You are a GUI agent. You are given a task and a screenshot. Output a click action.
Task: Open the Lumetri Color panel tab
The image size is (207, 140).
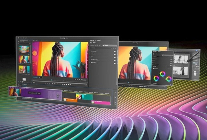click(x=93, y=40)
